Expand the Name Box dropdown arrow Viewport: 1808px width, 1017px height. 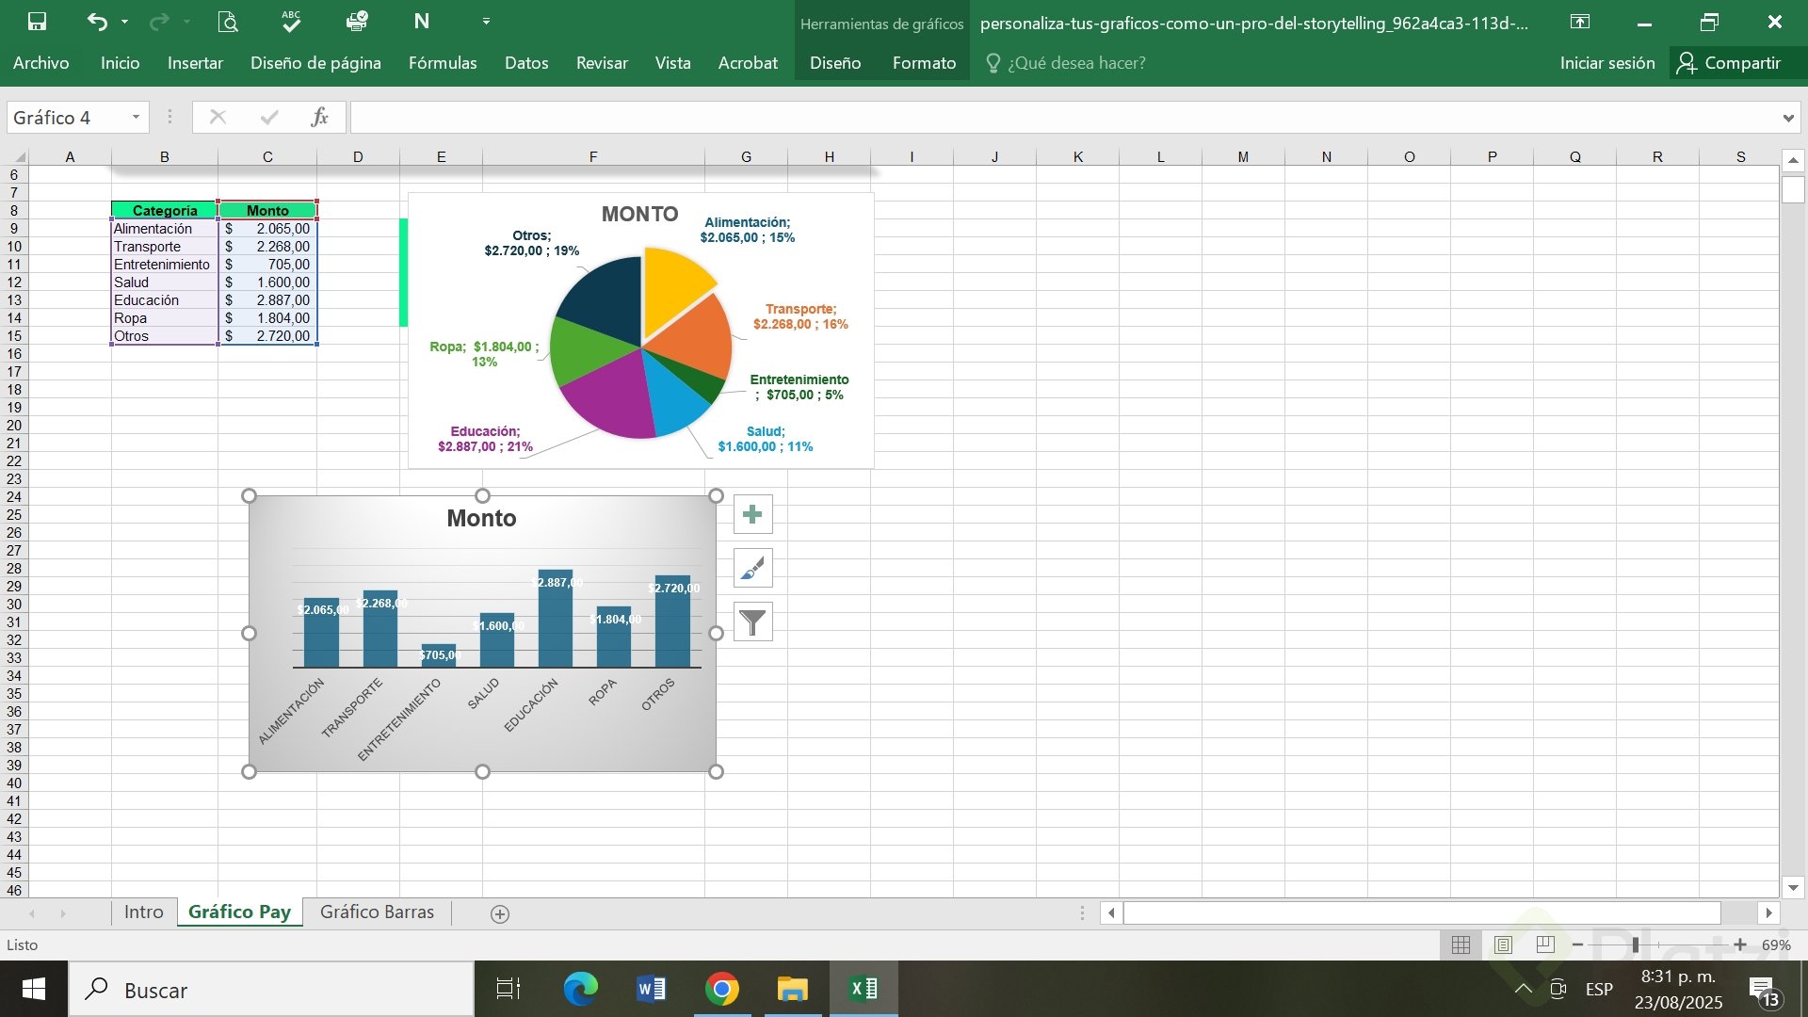pos(136,118)
